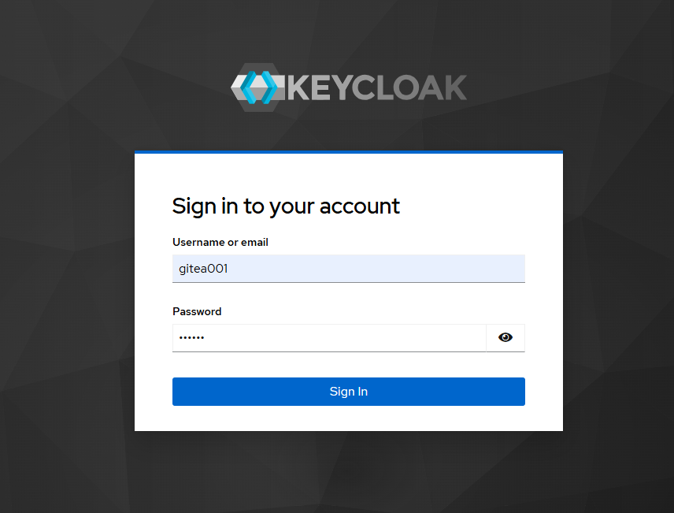Click the gray "CLOAK" letters in the logo
This screenshot has width=674, height=513.
click(409, 87)
